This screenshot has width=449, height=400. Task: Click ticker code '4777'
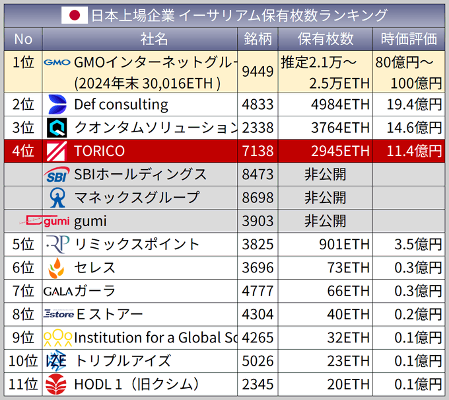(x=258, y=291)
